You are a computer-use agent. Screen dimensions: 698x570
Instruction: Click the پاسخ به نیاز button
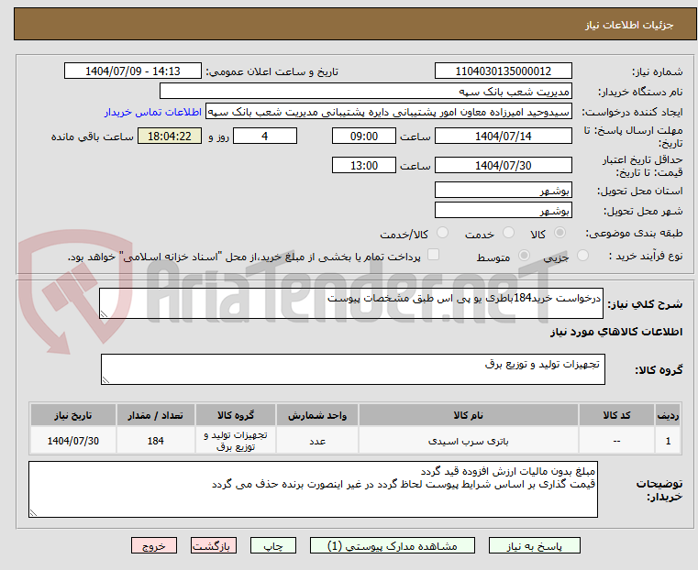click(x=534, y=545)
